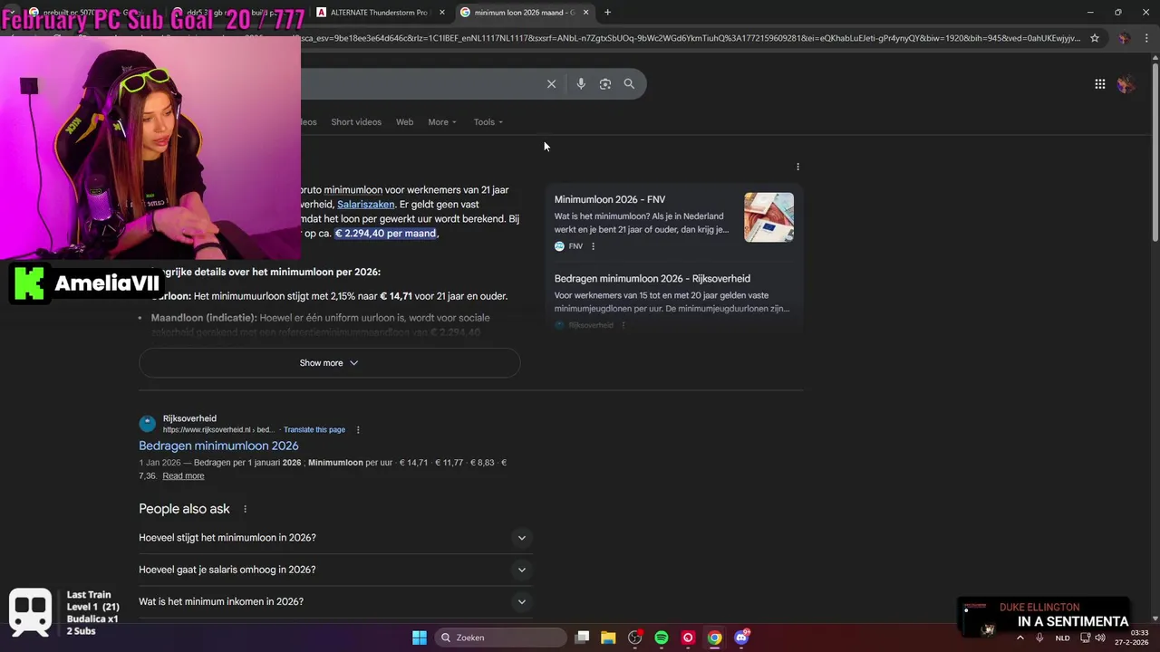Open the Google account avatar menu

(1126, 84)
